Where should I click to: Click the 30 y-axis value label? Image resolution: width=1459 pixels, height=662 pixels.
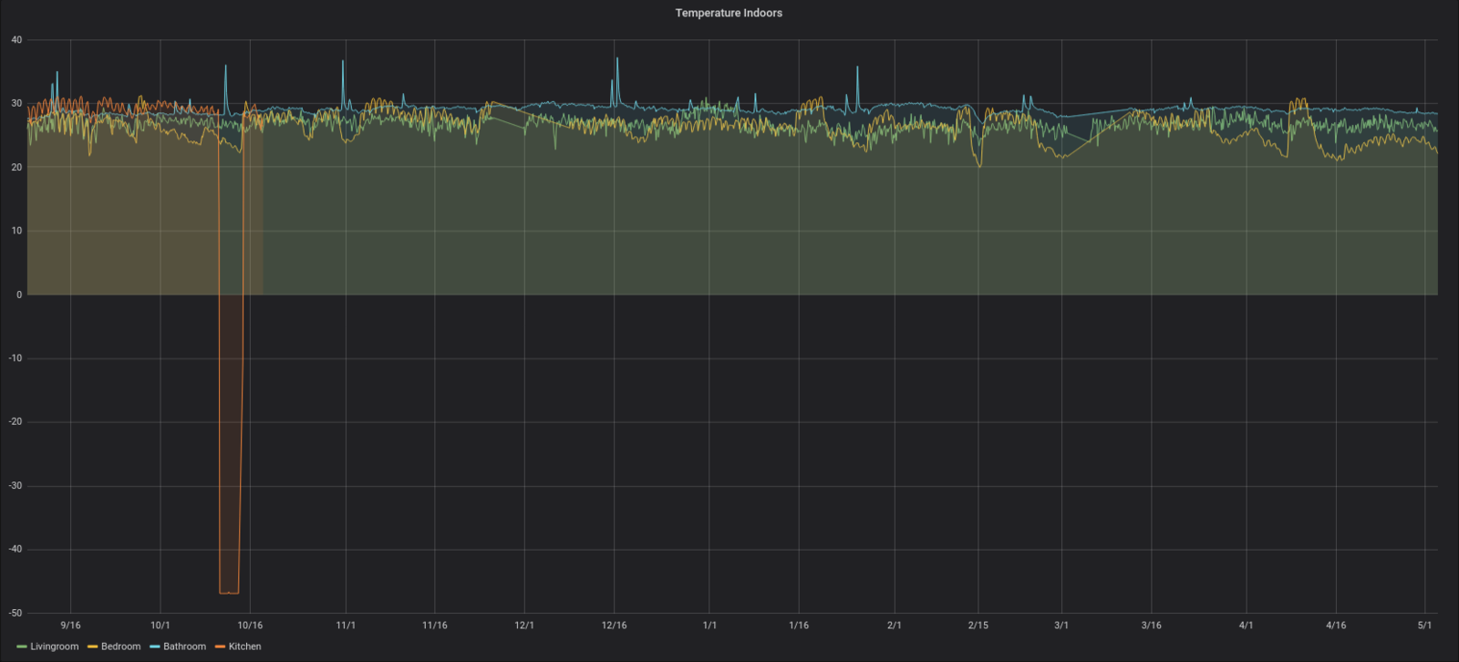[16, 104]
